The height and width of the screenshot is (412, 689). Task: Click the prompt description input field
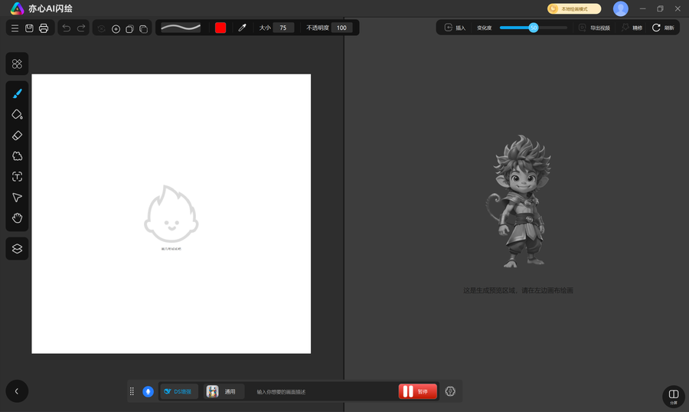coord(322,391)
